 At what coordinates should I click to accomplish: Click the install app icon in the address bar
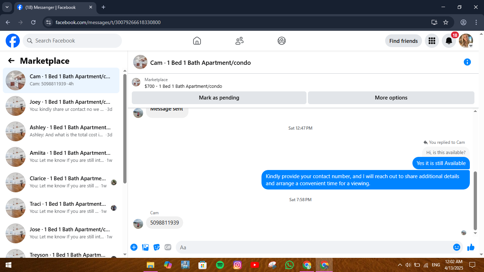click(434, 22)
